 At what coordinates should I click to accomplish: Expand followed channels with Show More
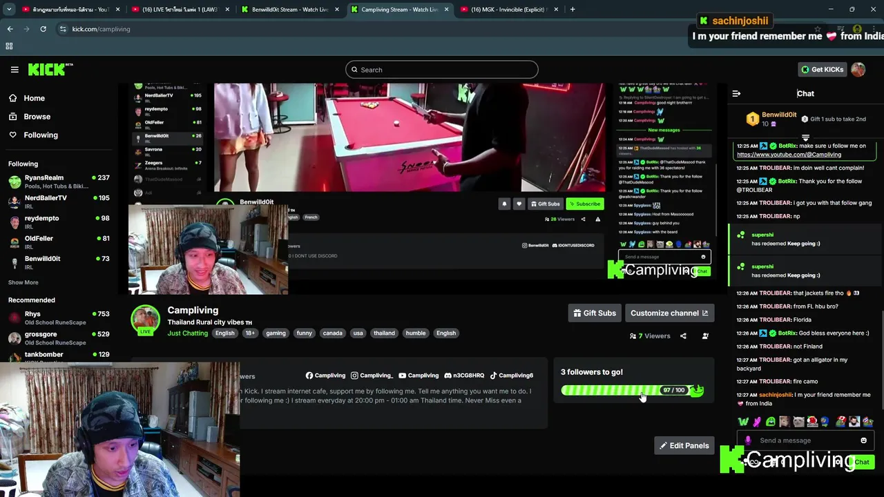coord(23,282)
